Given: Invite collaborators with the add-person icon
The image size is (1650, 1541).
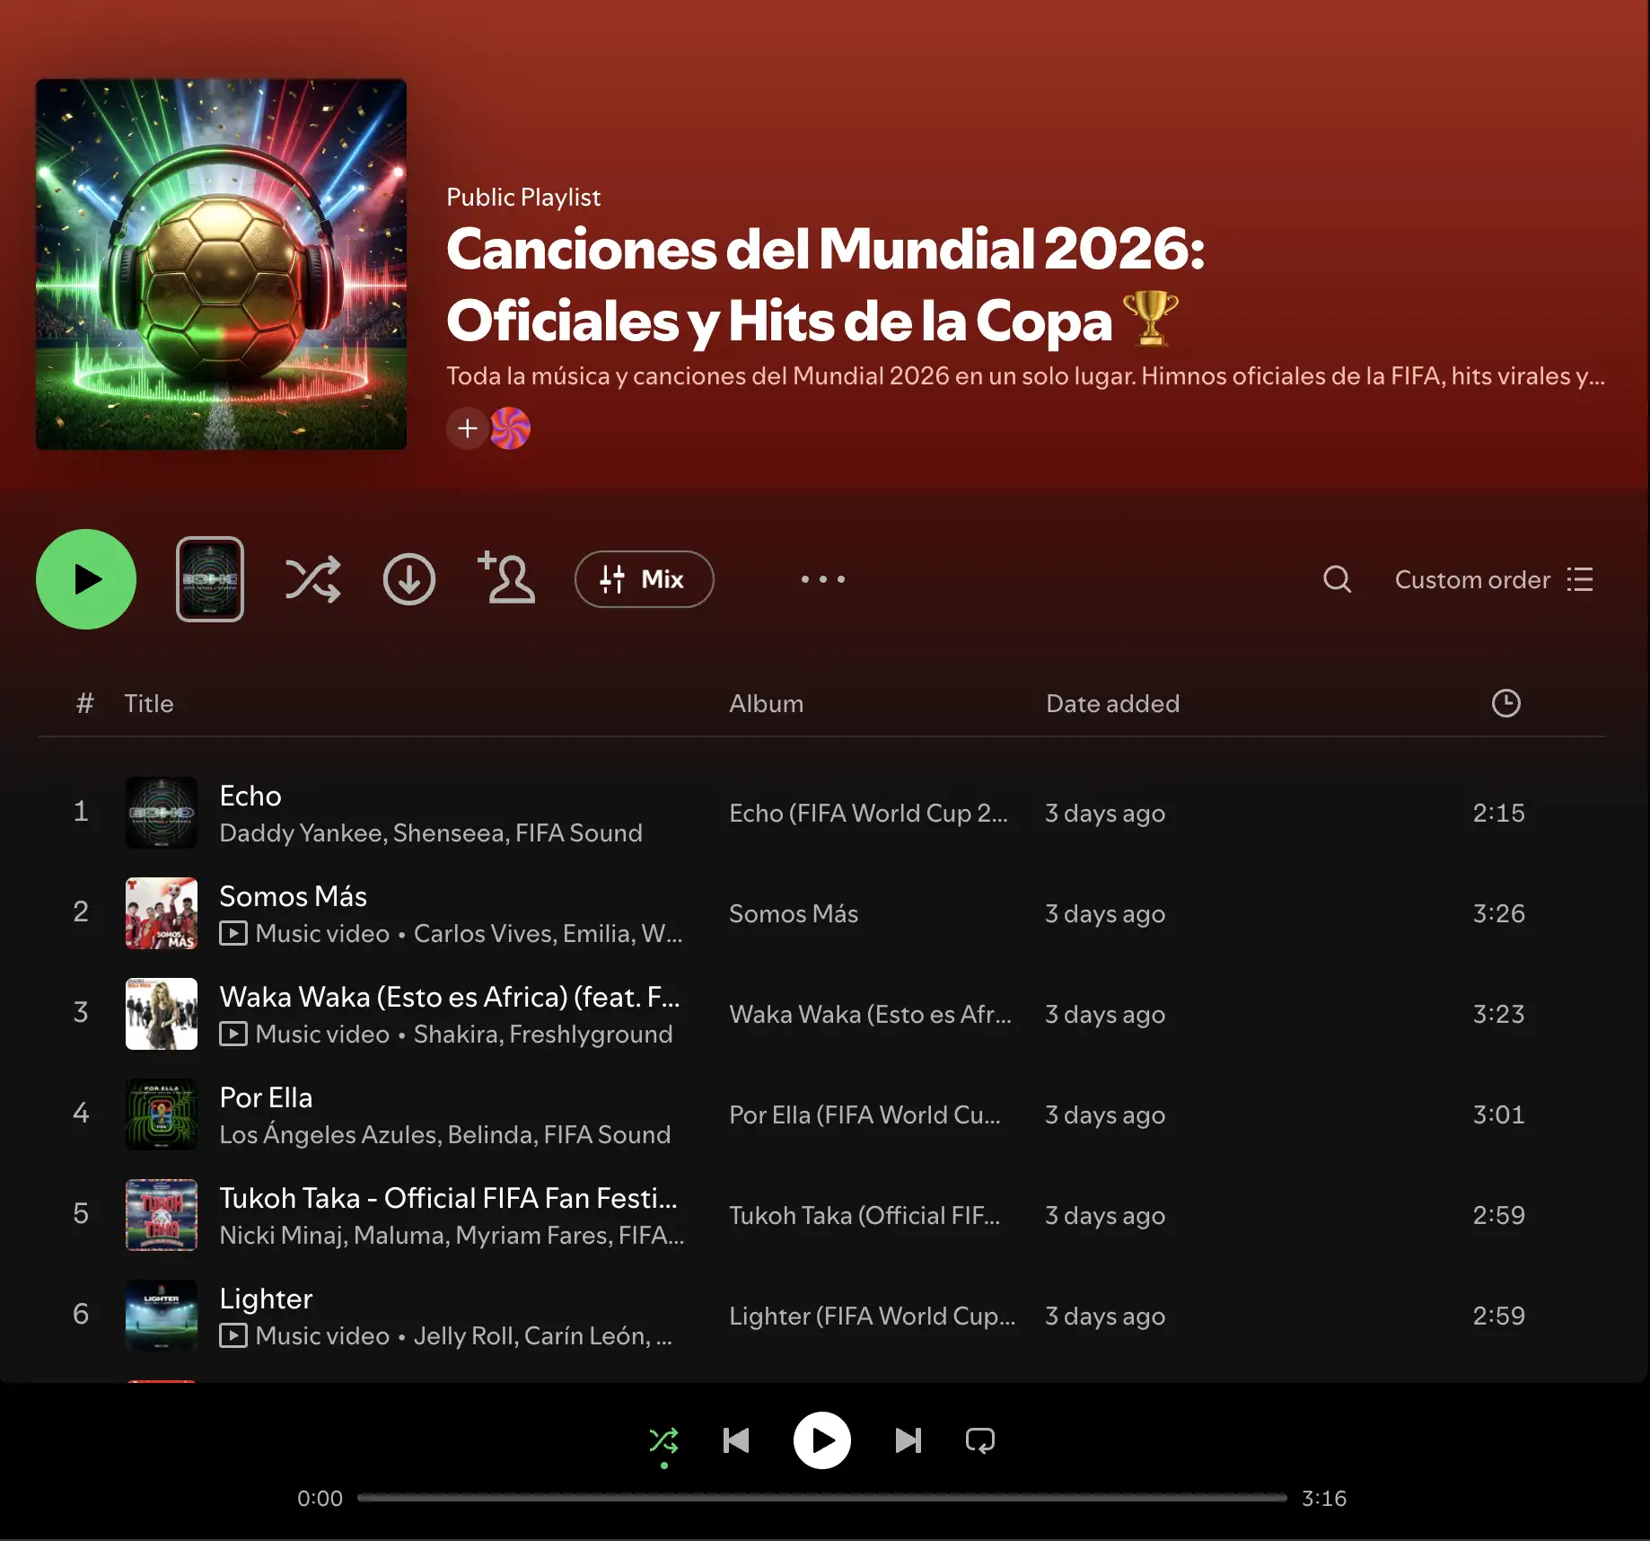Looking at the screenshot, I should coord(506,577).
